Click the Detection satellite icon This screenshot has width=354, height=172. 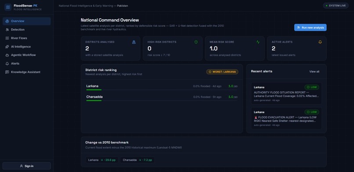pos(7,29)
